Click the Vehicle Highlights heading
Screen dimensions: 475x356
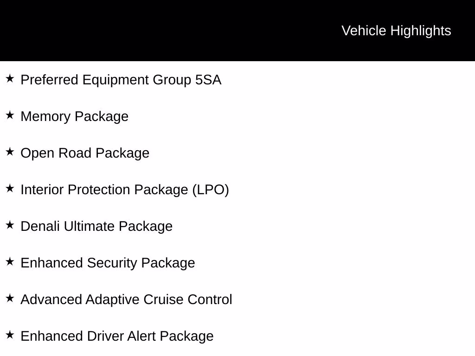click(x=396, y=31)
